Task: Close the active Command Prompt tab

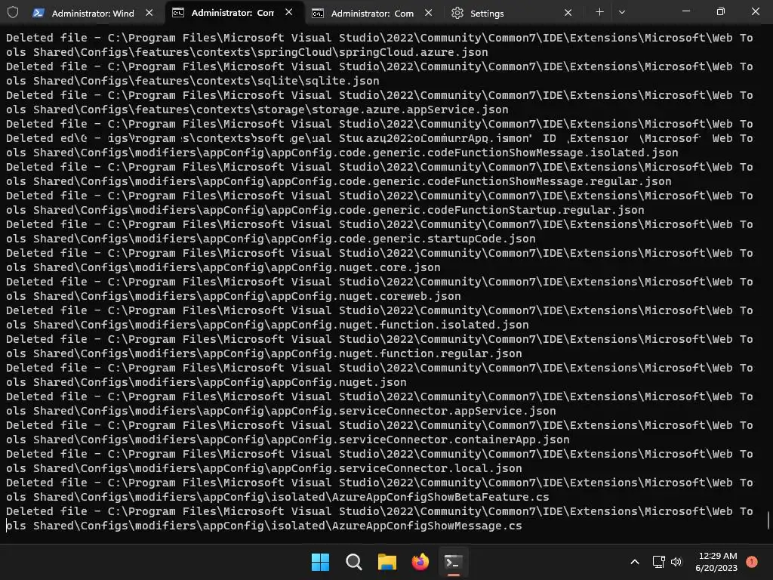Action: [x=289, y=12]
